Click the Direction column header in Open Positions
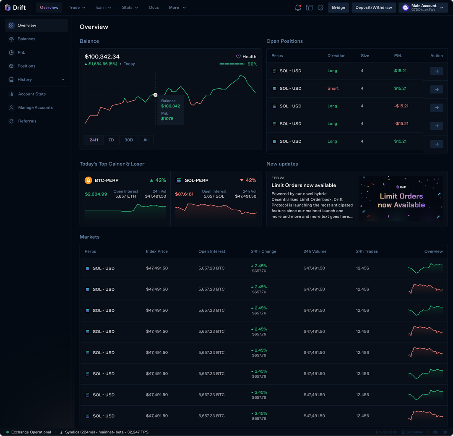The width and height of the screenshot is (453, 436). (336, 55)
